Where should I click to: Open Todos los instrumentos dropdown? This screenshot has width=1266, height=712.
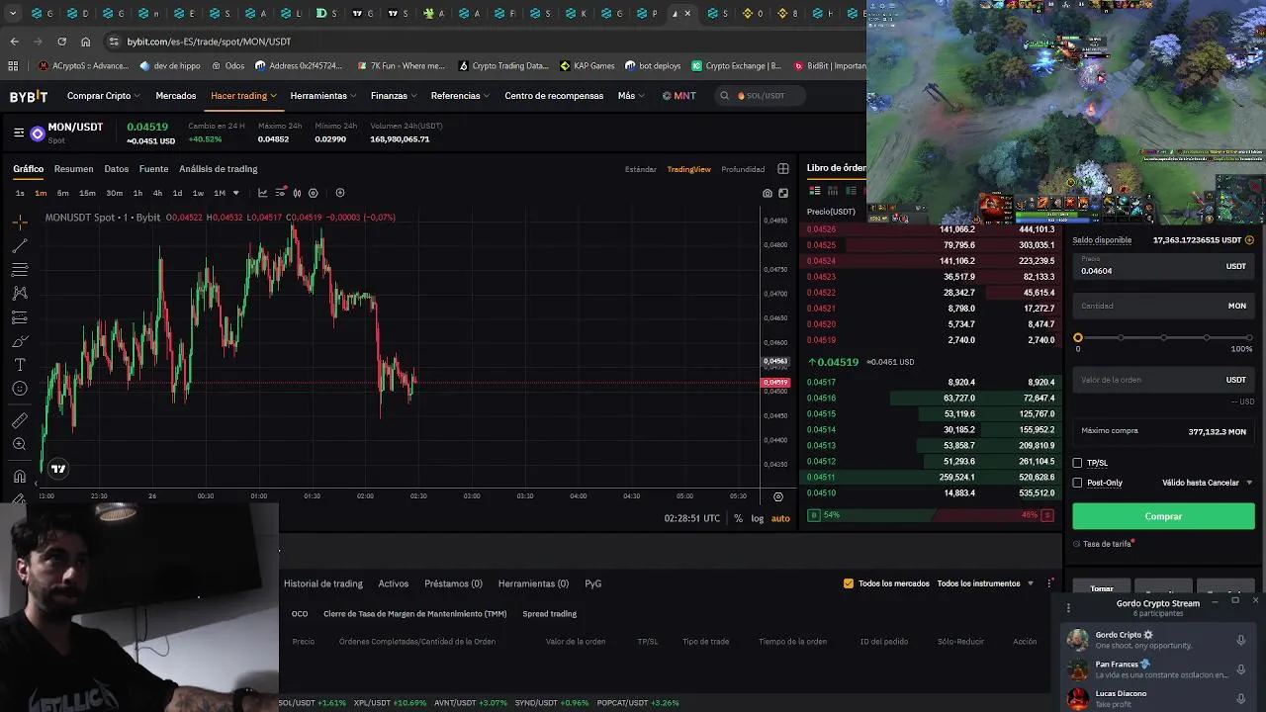coord(985,583)
